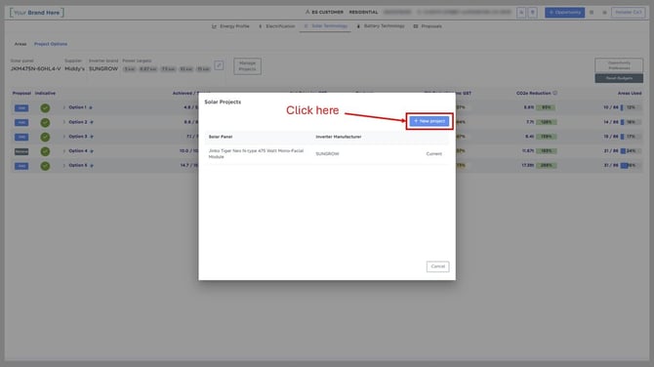Switch to the Battery Technology tab
The image size is (654, 367).
tap(381, 26)
